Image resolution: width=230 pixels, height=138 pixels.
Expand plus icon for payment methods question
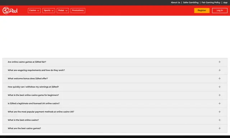(x=220, y=112)
